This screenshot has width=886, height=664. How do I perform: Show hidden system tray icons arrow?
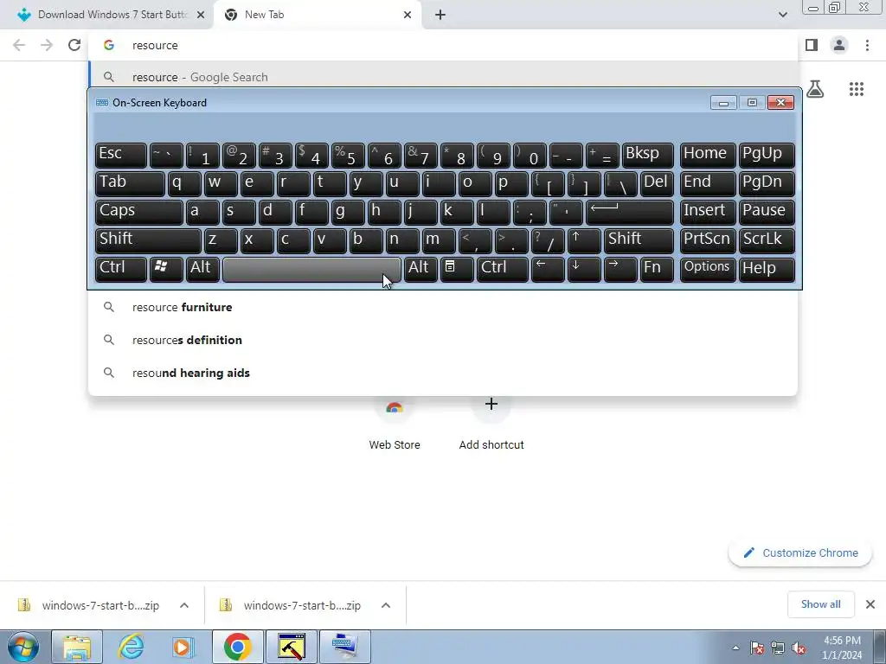[735, 648]
